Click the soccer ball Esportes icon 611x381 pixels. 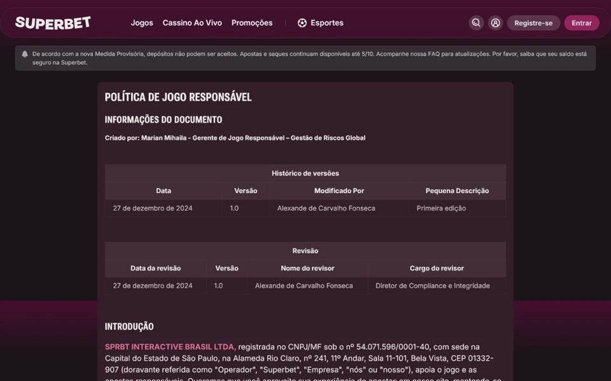click(x=302, y=23)
